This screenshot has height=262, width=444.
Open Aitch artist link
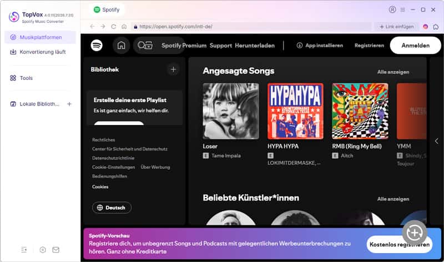pyautogui.click(x=347, y=155)
